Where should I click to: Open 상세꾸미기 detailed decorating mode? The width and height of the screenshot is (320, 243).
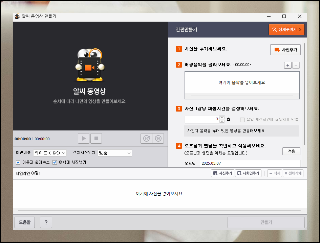coord(286,29)
